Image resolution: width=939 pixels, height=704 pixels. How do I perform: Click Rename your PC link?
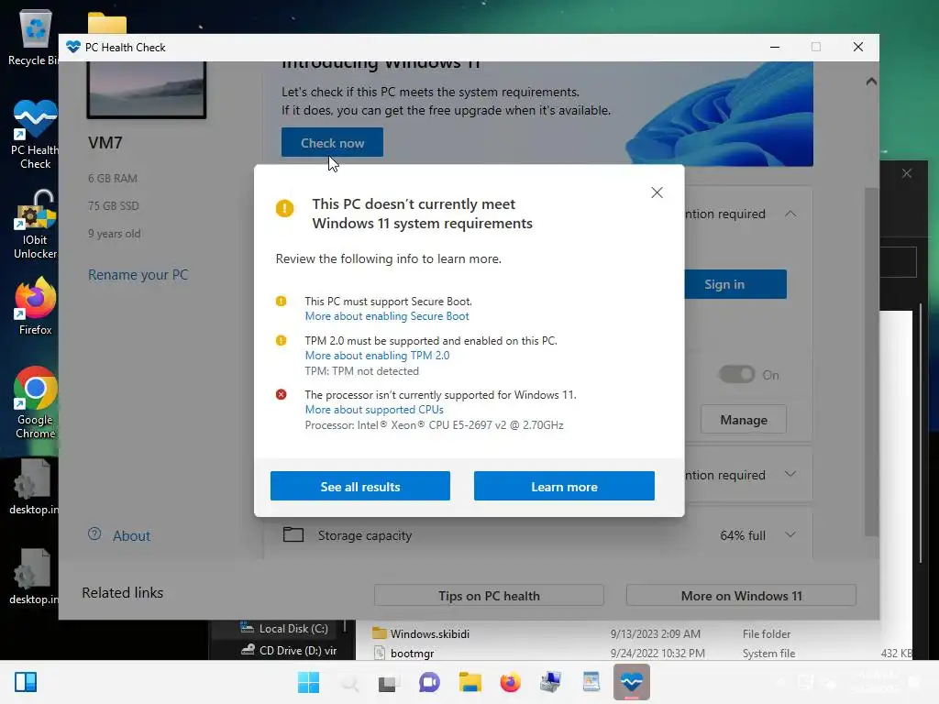[x=138, y=275]
